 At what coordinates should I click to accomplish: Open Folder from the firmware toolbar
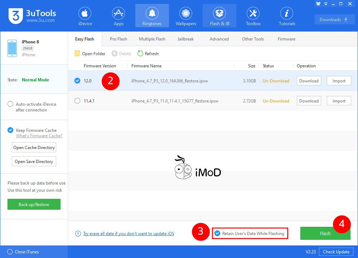[90, 54]
